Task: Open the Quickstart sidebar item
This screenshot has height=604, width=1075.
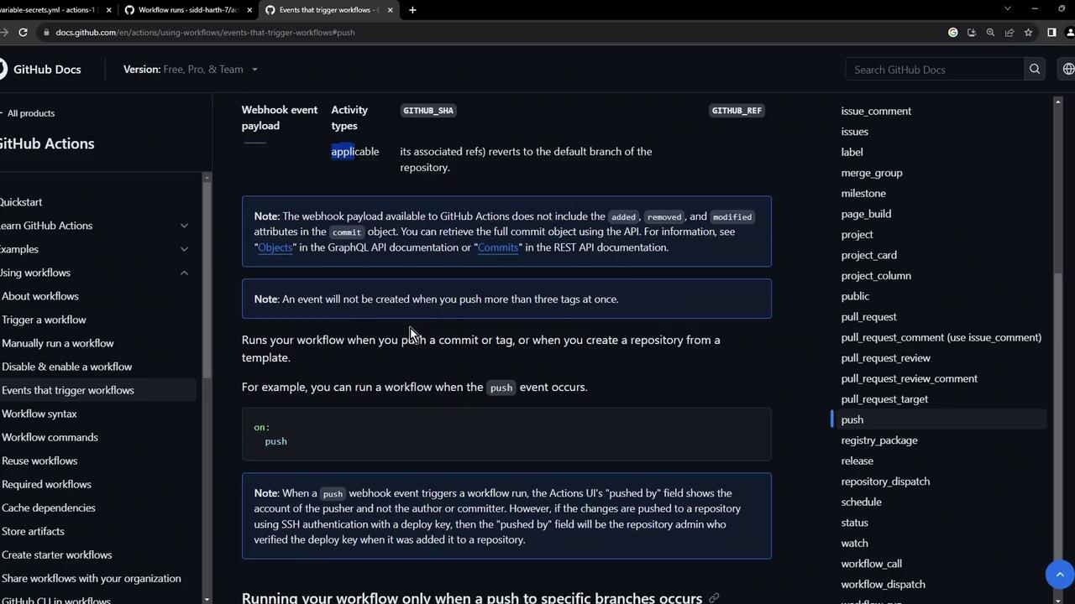Action: click(x=21, y=202)
